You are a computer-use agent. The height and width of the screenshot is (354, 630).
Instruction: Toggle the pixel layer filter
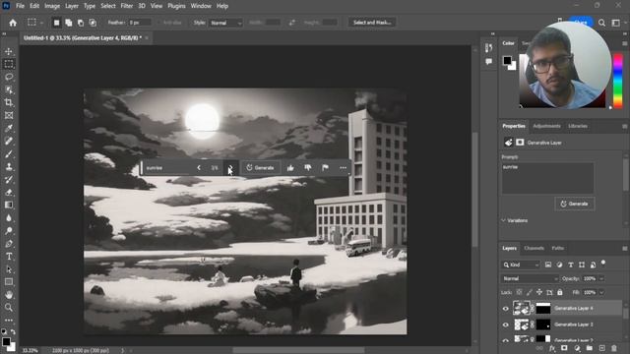pos(548,265)
